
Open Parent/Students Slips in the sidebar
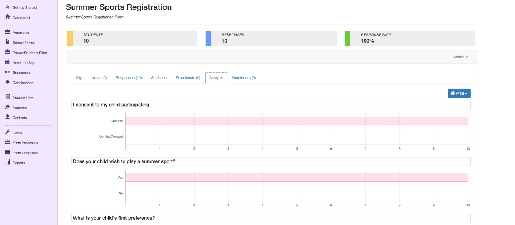30,52
